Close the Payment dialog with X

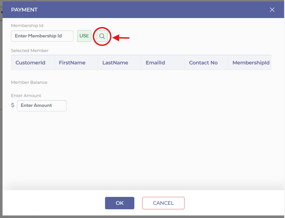pos(272,10)
